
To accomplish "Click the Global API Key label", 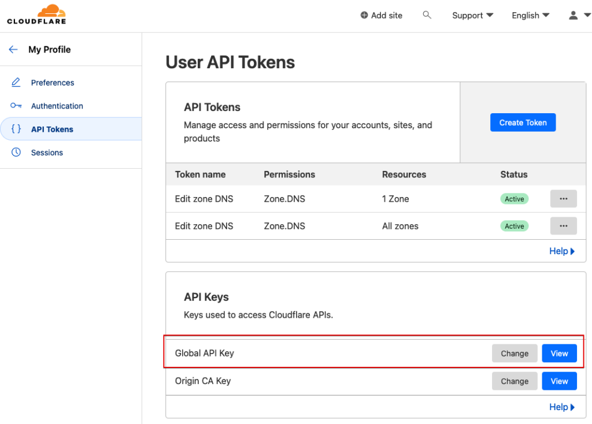I will [x=204, y=353].
